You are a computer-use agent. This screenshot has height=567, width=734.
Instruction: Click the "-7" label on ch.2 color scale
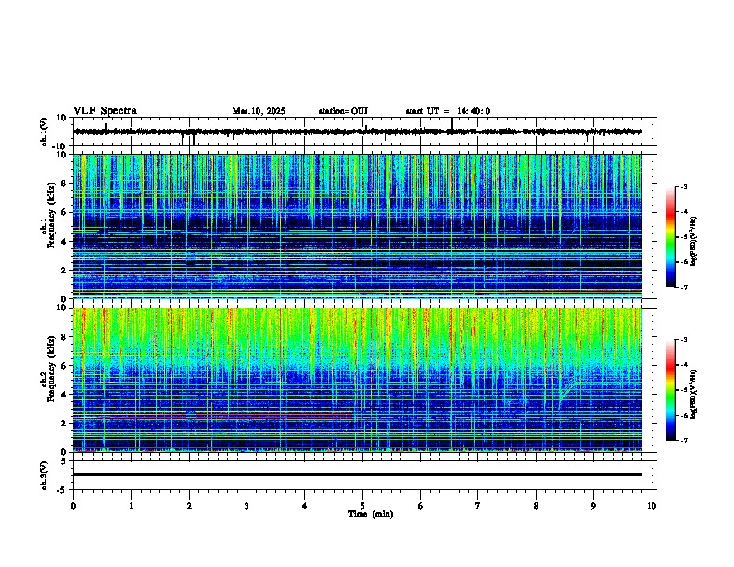pos(683,440)
